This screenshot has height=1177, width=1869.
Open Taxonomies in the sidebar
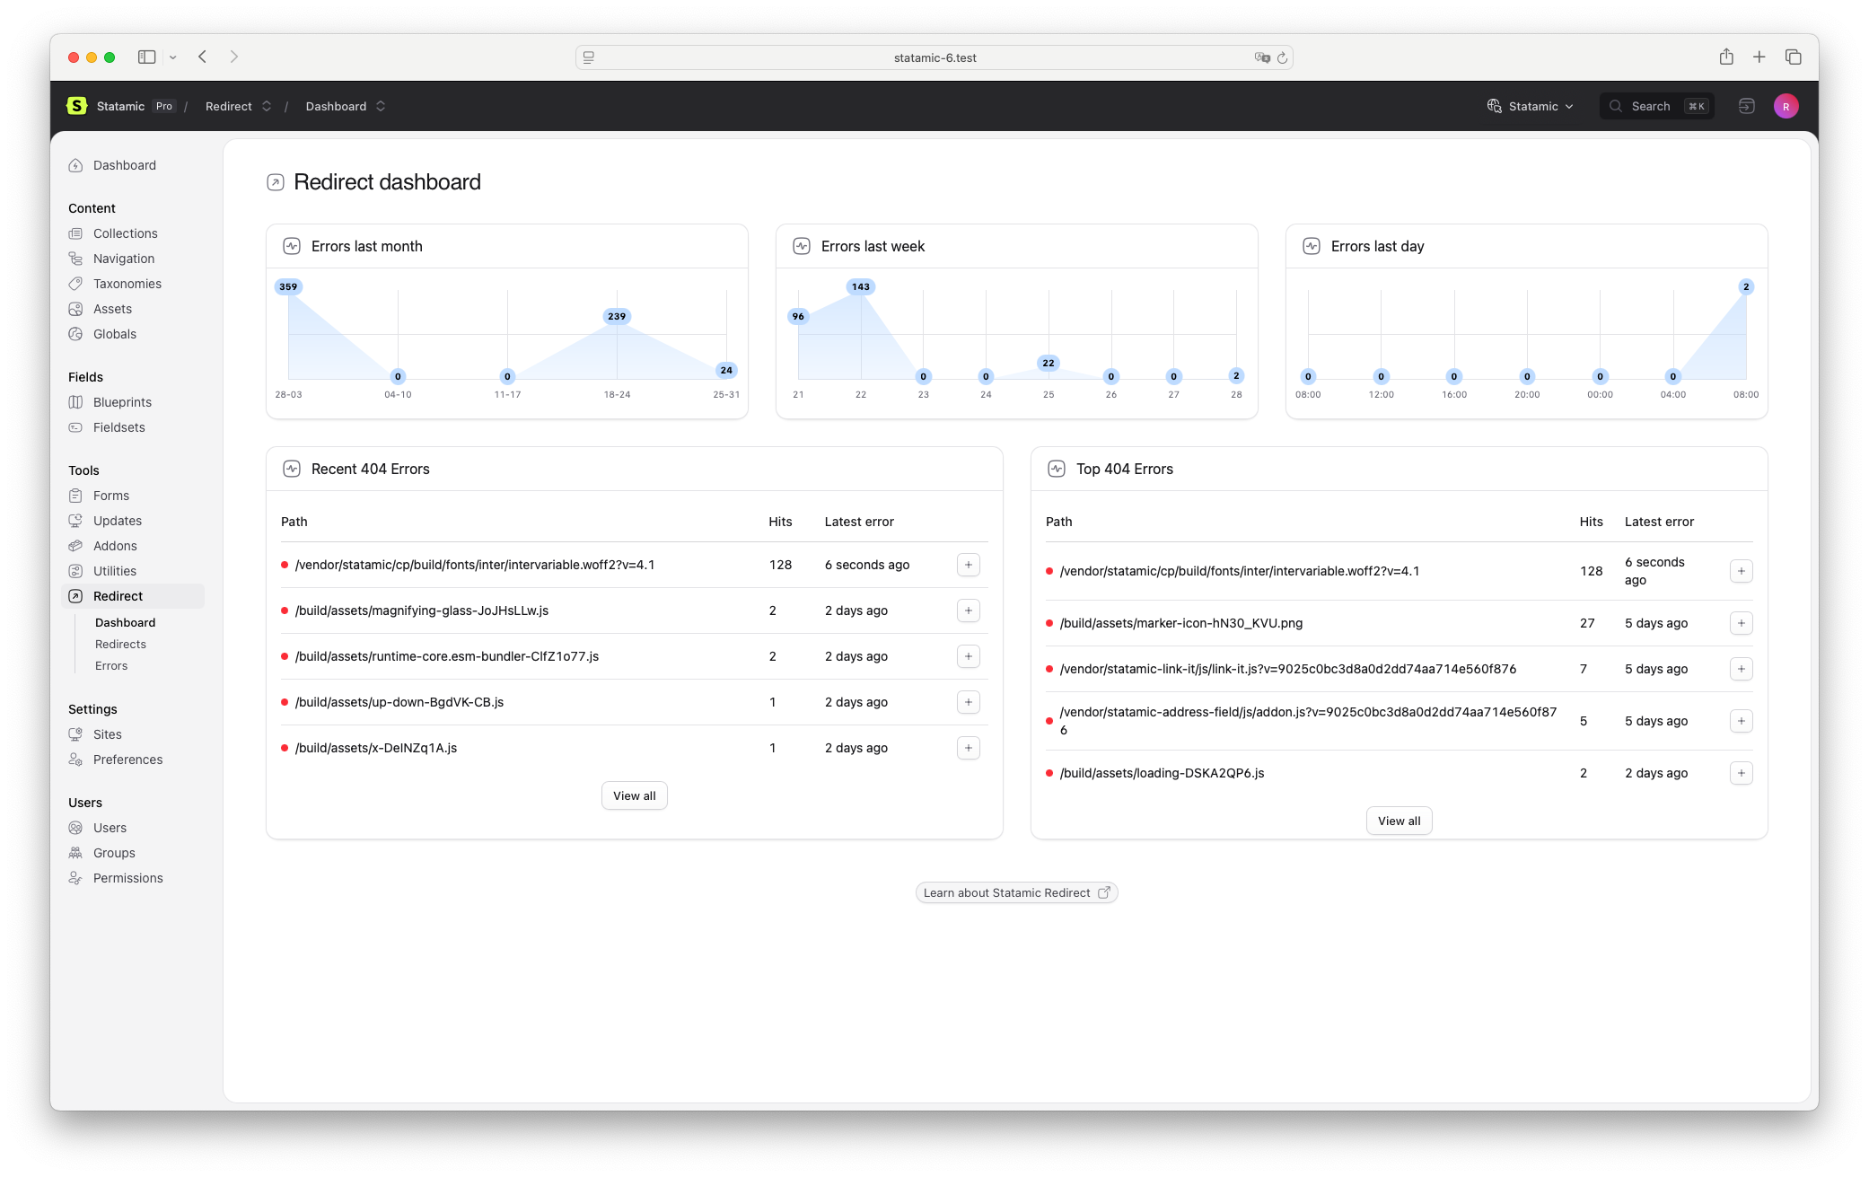click(127, 284)
